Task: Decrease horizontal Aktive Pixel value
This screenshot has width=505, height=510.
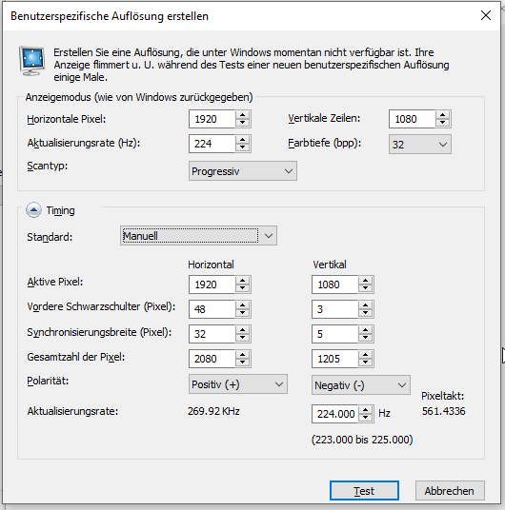Action: coord(242,288)
